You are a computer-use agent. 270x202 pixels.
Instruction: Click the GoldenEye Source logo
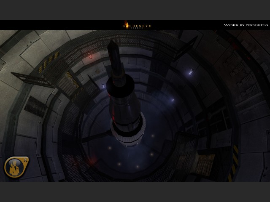(x=137, y=25)
